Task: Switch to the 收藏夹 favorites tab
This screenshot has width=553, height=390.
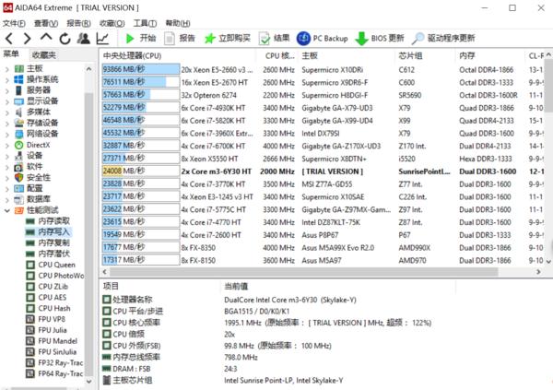Action: 43,54
